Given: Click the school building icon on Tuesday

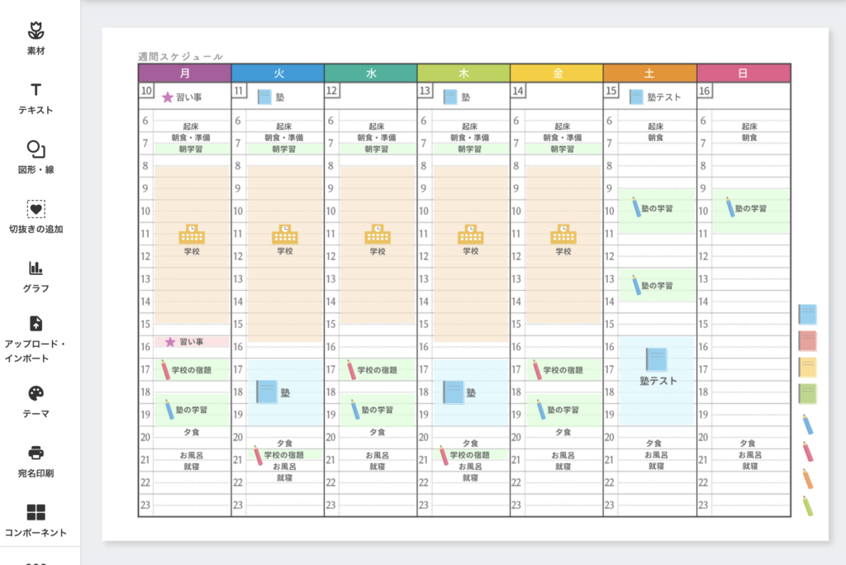Looking at the screenshot, I should point(285,235).
